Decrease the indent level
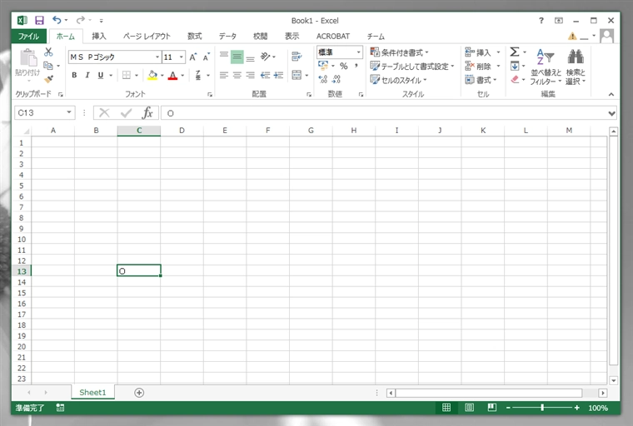 (265, 75)
